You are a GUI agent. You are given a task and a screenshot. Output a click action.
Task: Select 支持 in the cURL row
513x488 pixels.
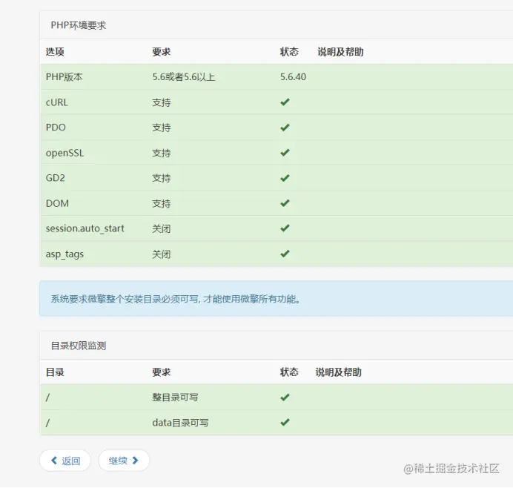coord(162,102)
